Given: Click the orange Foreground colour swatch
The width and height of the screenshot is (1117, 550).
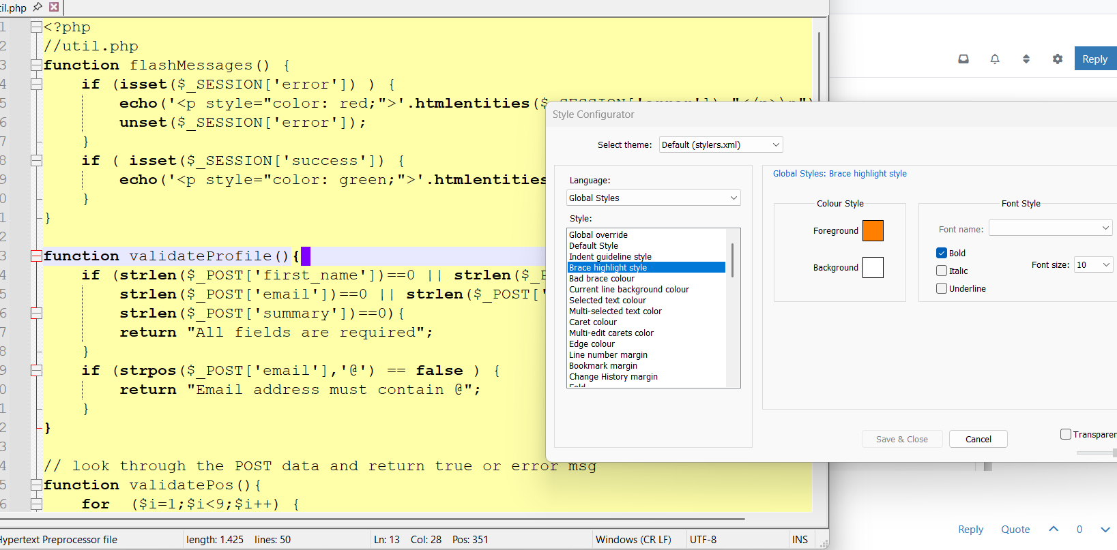Looking at the screenshot, I should click(873, 231).
